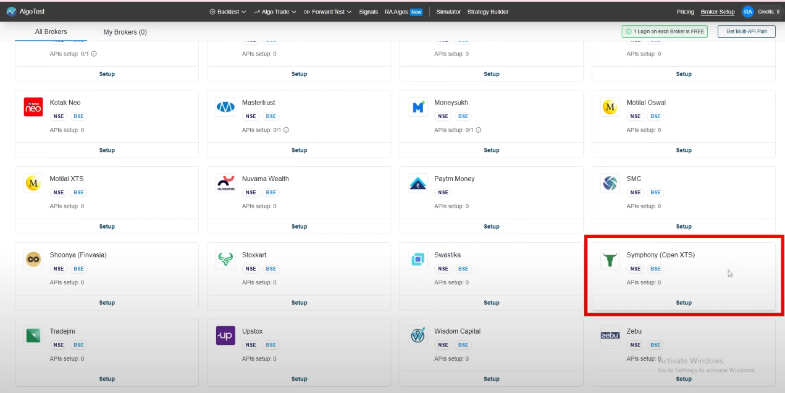Image resolution: width=785 pixels, height=393 pixels.
Task: Click the Wisdom Capital logo
Action: (418, 336)
